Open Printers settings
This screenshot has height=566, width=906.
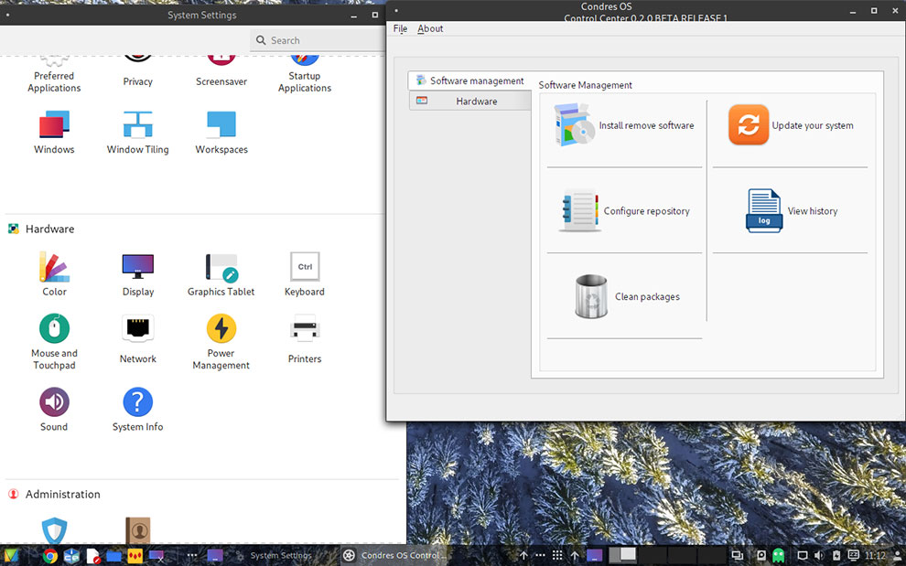coord(305,339)
